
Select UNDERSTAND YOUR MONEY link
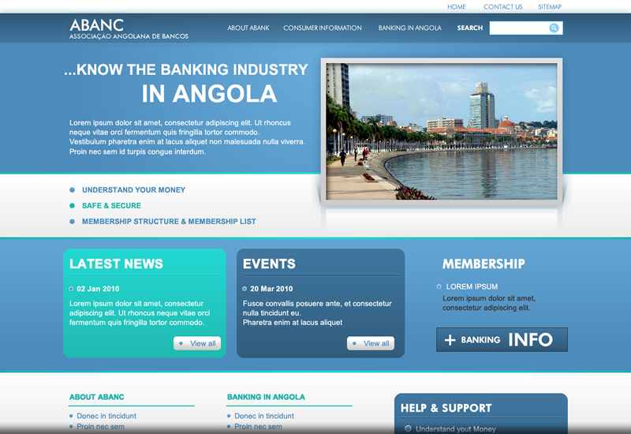[133, 189]
